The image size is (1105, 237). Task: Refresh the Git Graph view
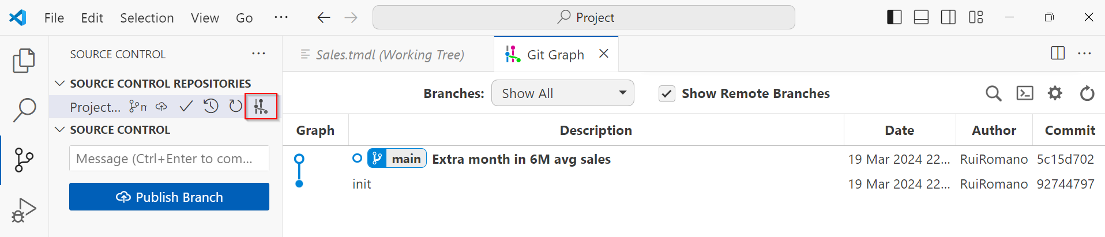(1087, 93)
